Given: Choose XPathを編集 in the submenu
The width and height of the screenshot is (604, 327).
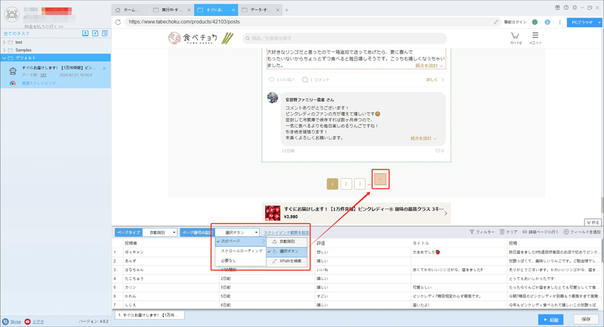Looking at the screenshot, I should 287,261.
